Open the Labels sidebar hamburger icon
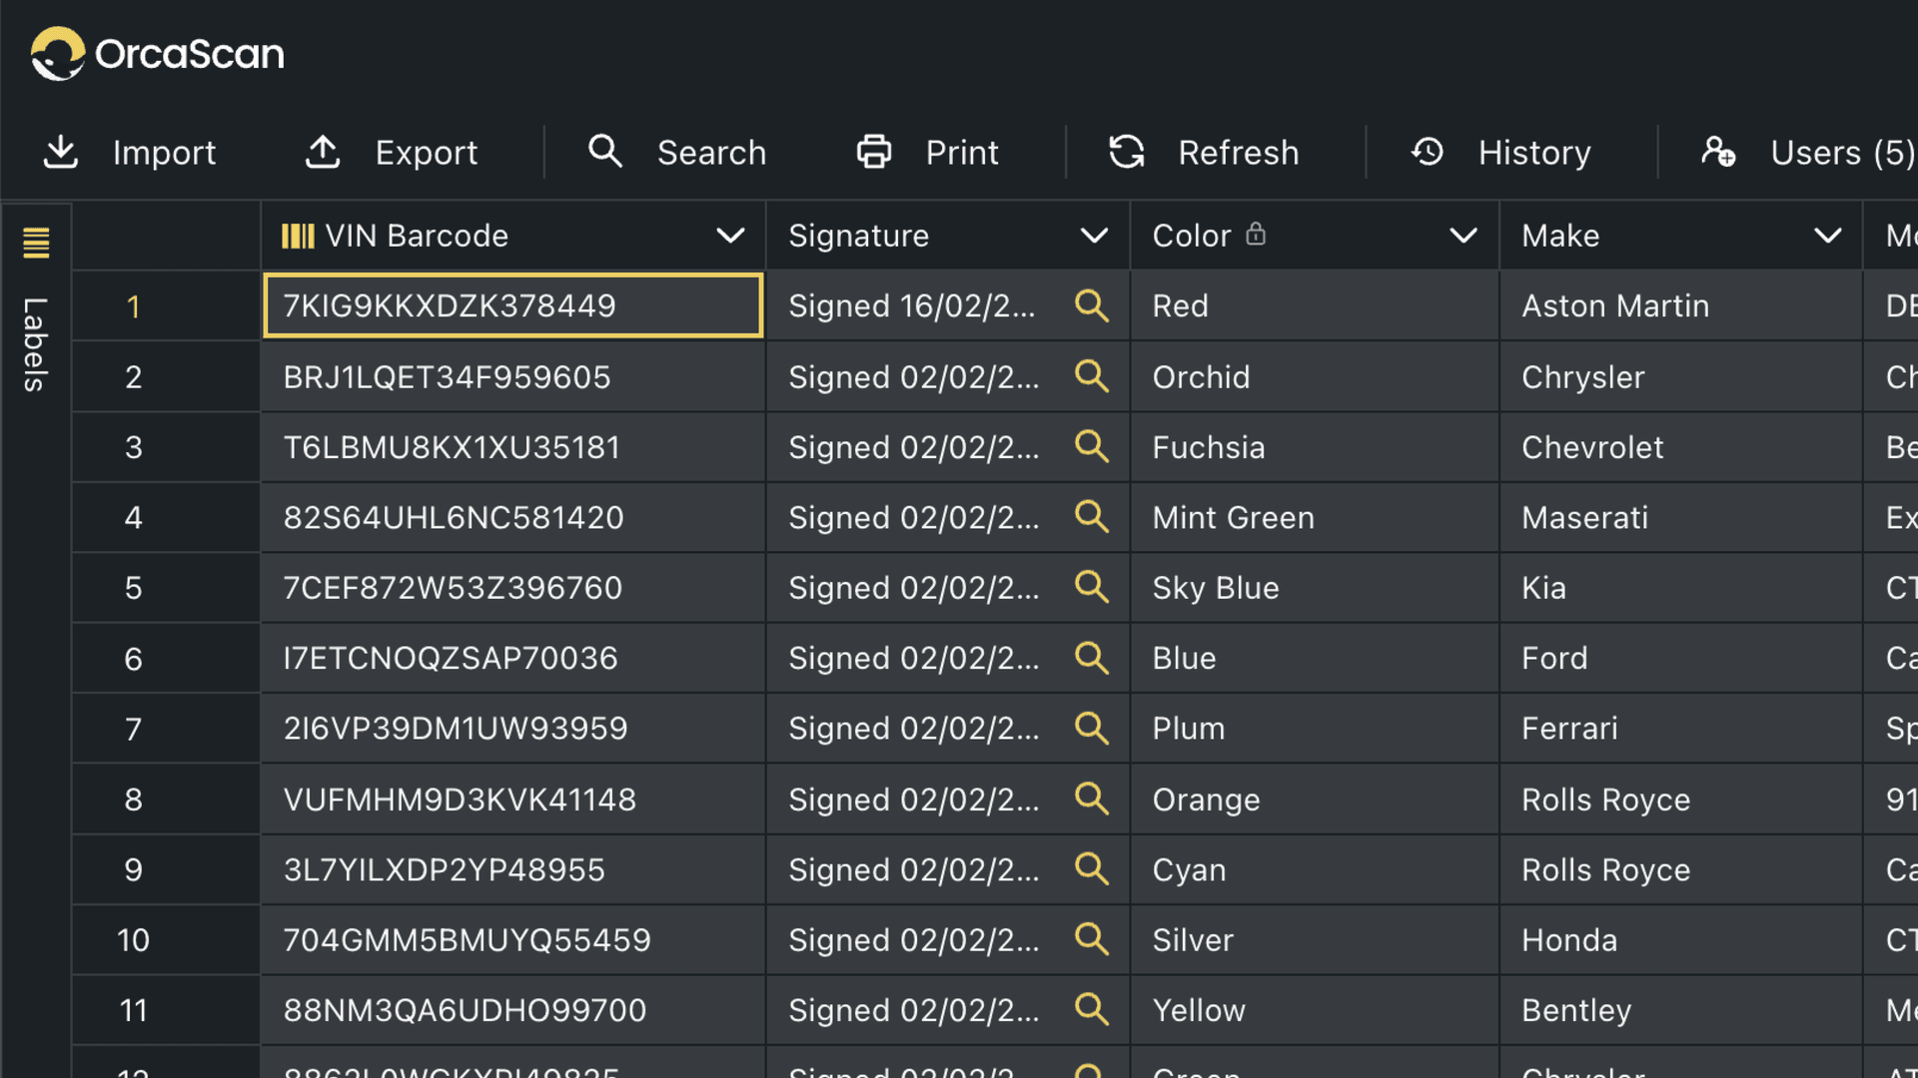Screen dimensions: 1918x1078 click(x=36, y=240)
